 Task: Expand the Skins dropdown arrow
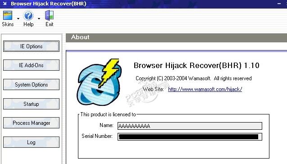pyautogui.click(x=18, y=18)
